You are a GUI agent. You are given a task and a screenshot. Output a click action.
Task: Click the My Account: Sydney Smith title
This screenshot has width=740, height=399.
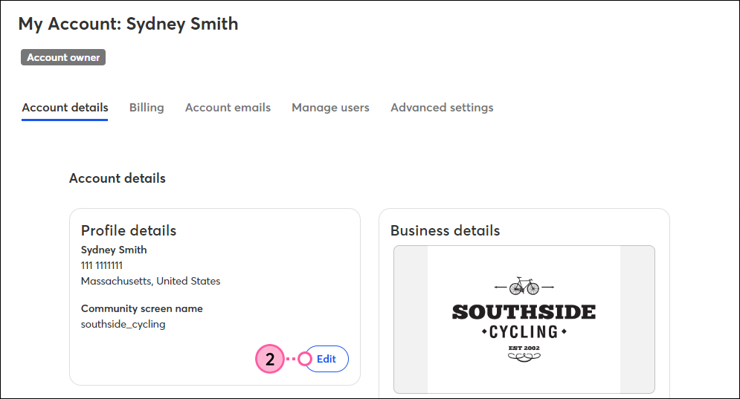129,24
